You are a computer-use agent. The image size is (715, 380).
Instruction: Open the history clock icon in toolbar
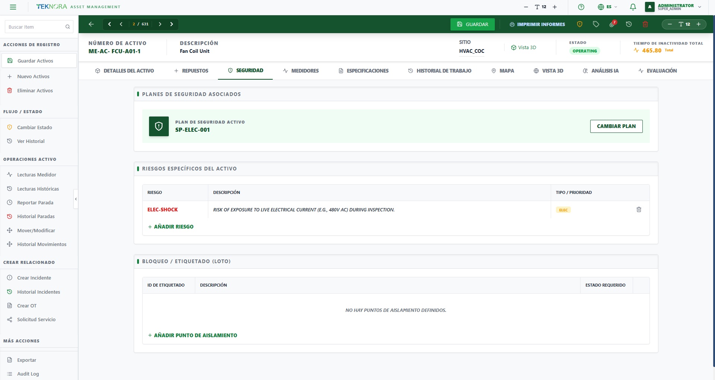[x=629, y=24]
